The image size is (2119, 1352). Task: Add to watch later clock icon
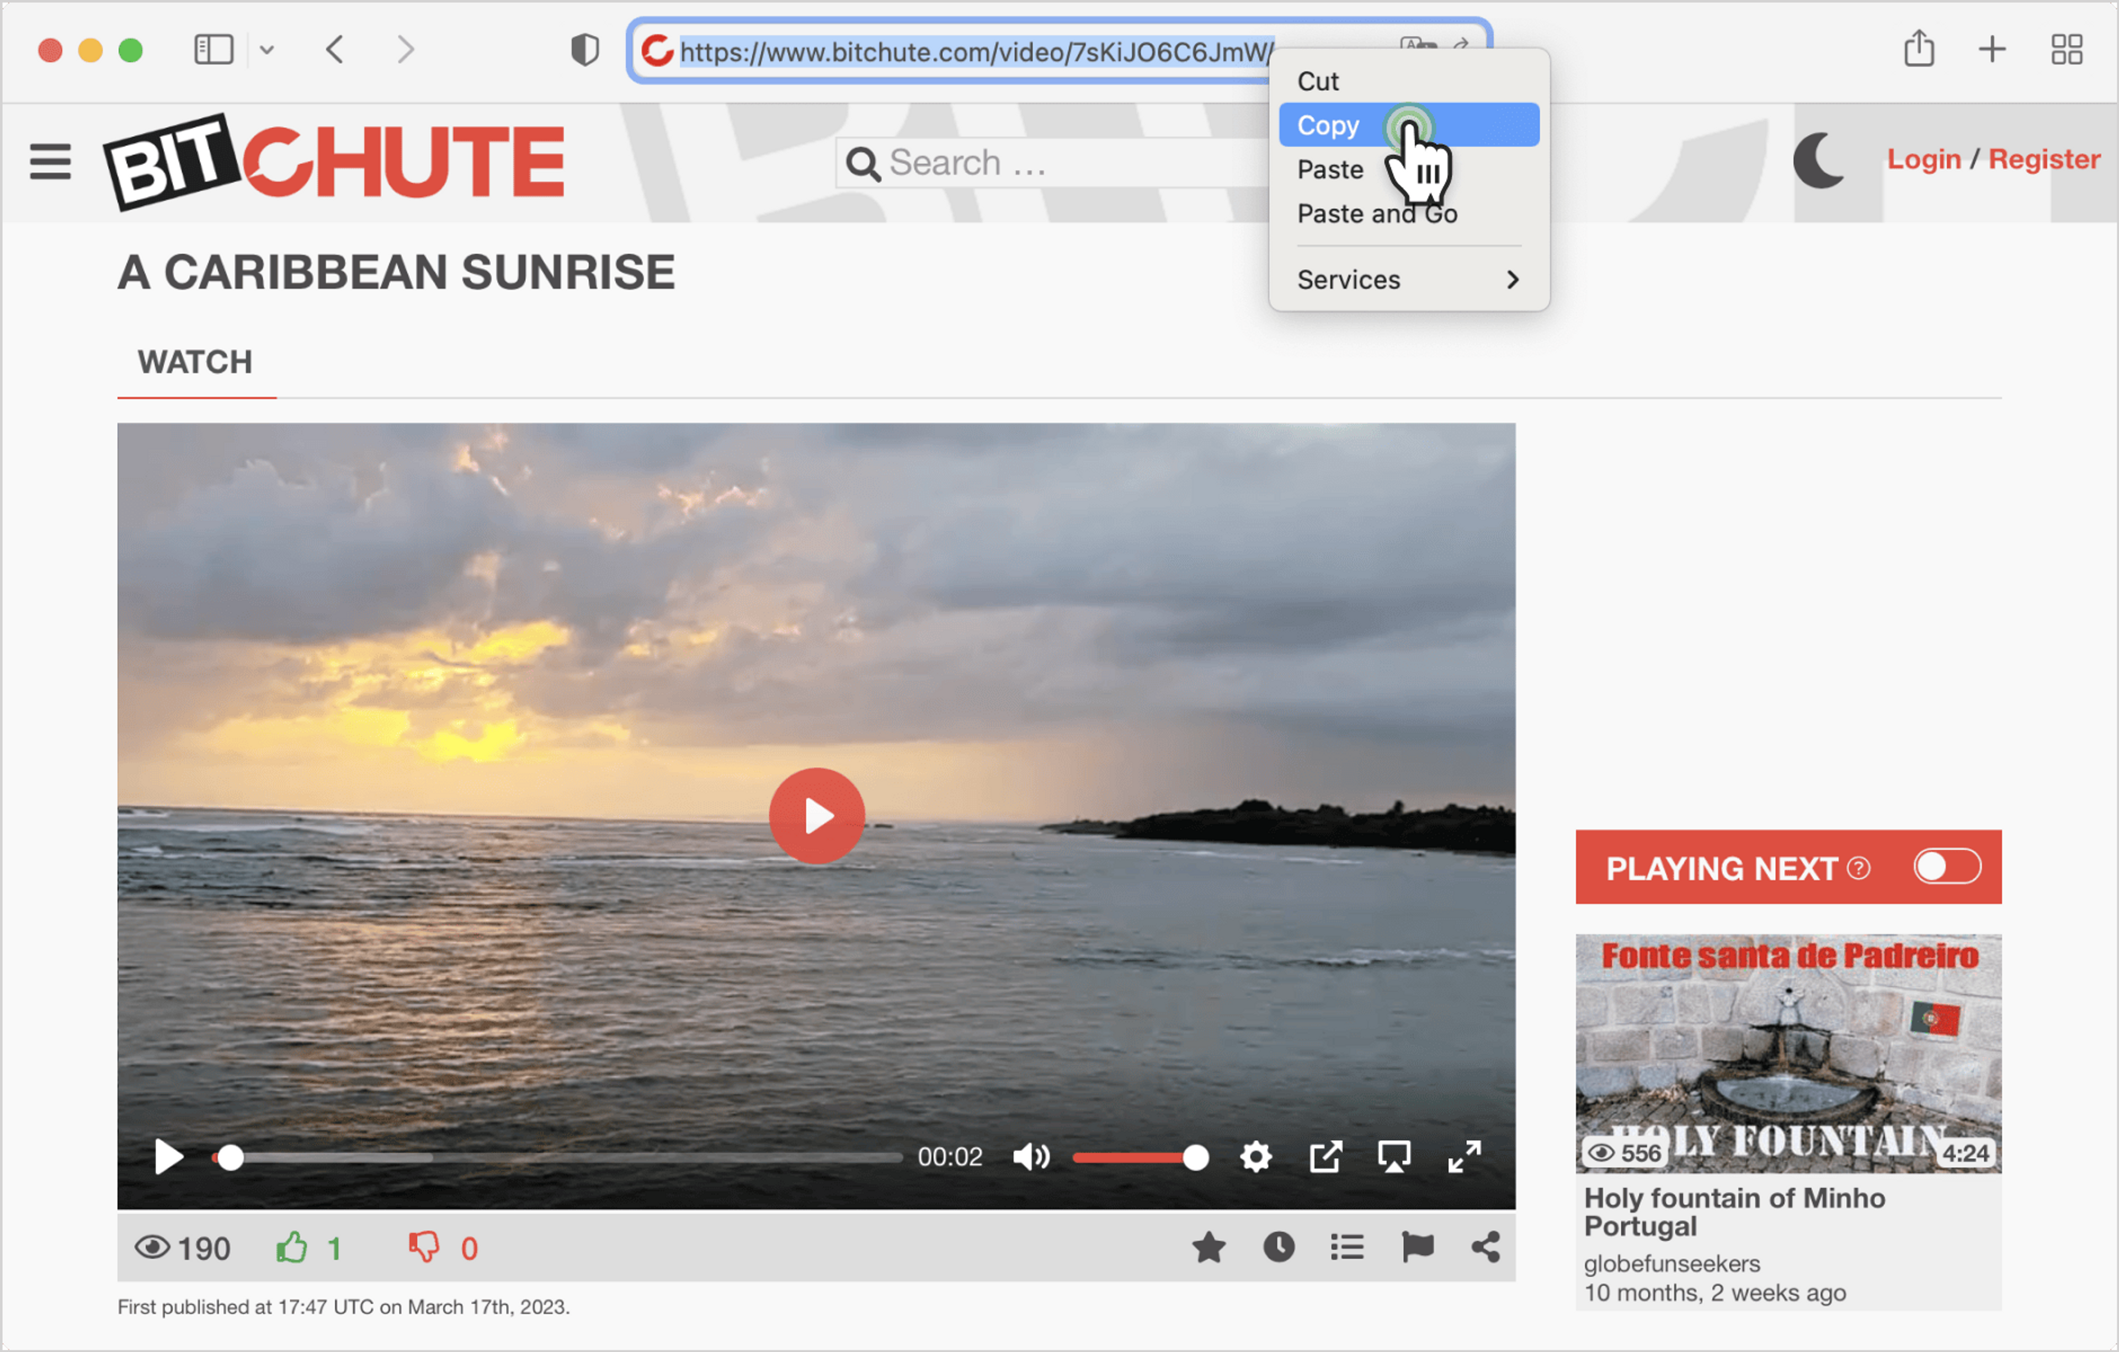1279,1247
